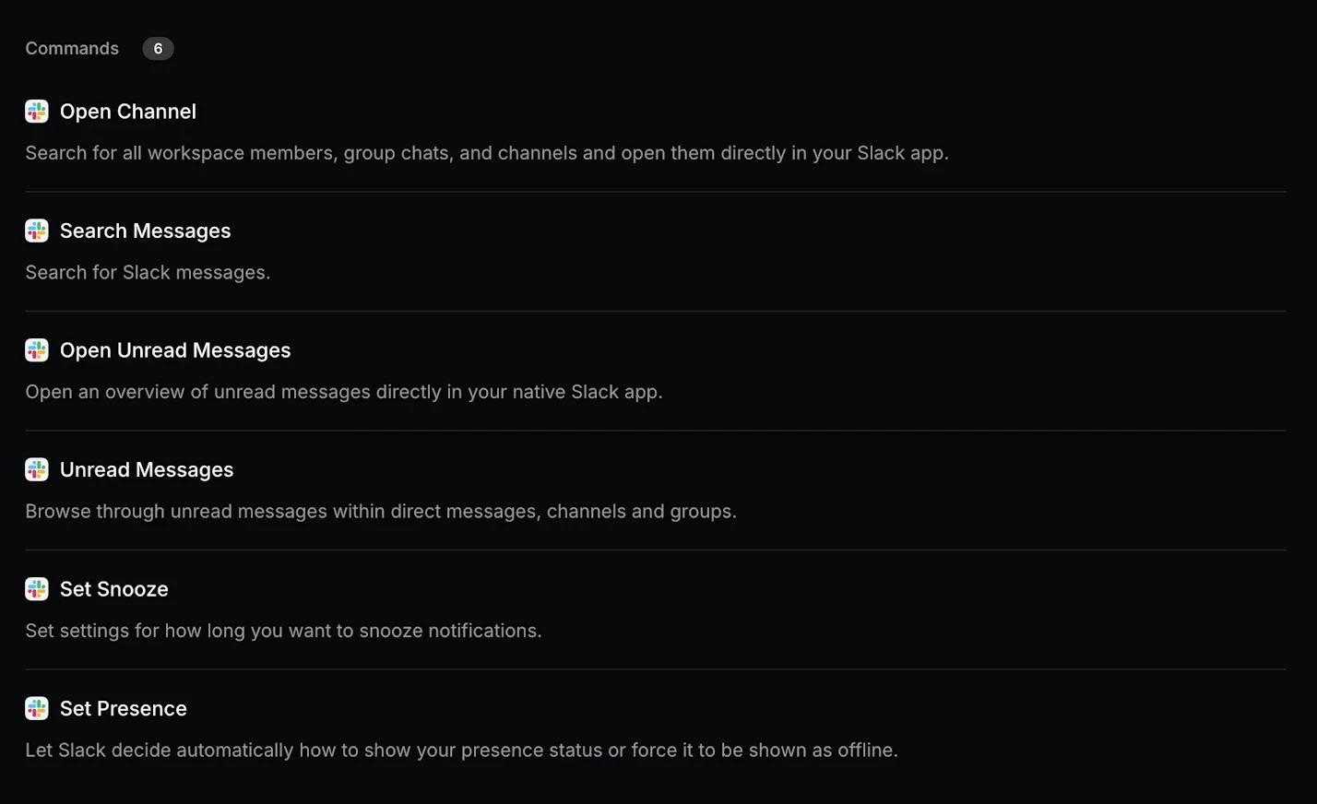The height and width of the screenshot is (804, 1317).
Task: Click the description mentioning native Slack app
Action: point(343,392)
